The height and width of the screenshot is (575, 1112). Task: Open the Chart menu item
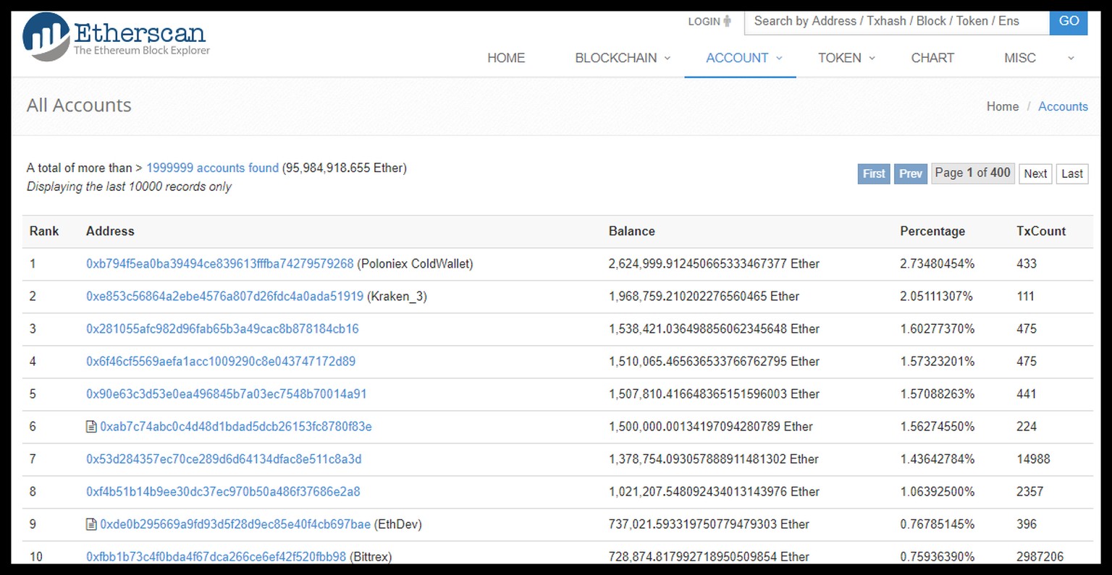932,58
